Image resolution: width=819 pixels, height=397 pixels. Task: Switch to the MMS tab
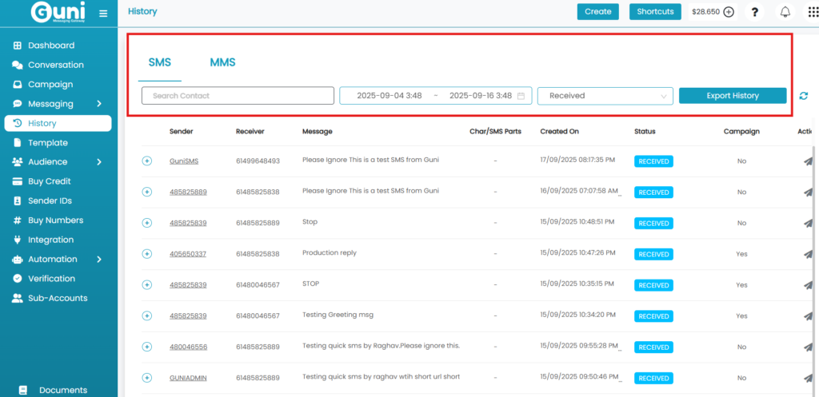point(222,62)
